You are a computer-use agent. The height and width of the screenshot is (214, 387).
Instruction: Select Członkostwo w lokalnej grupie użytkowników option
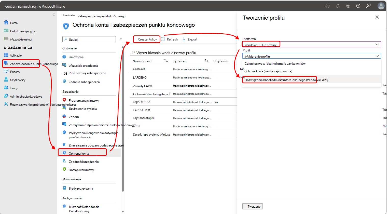tap(312, 64)
